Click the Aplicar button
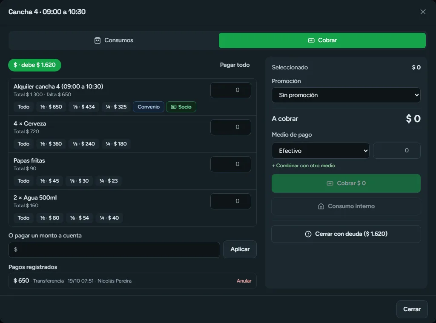 240,249
